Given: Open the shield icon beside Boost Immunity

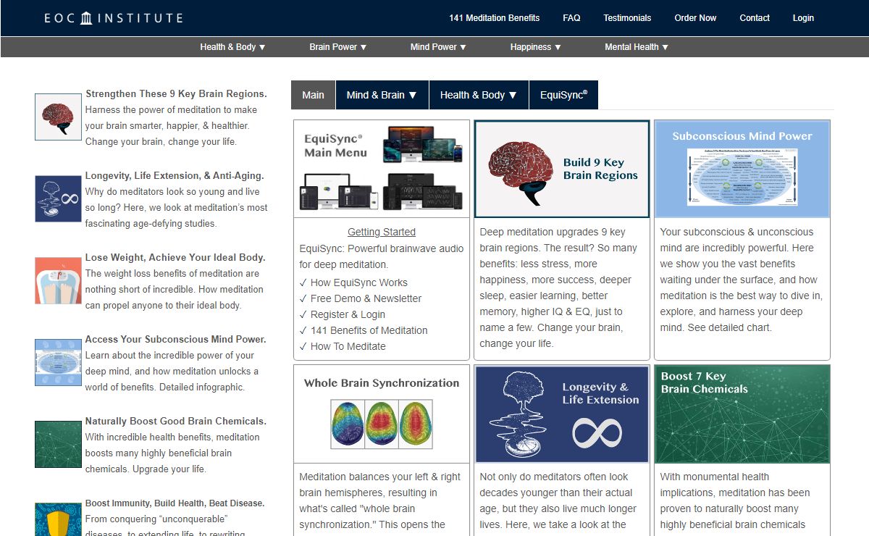Looking at the screenshot, I should (x=58, y=519).
